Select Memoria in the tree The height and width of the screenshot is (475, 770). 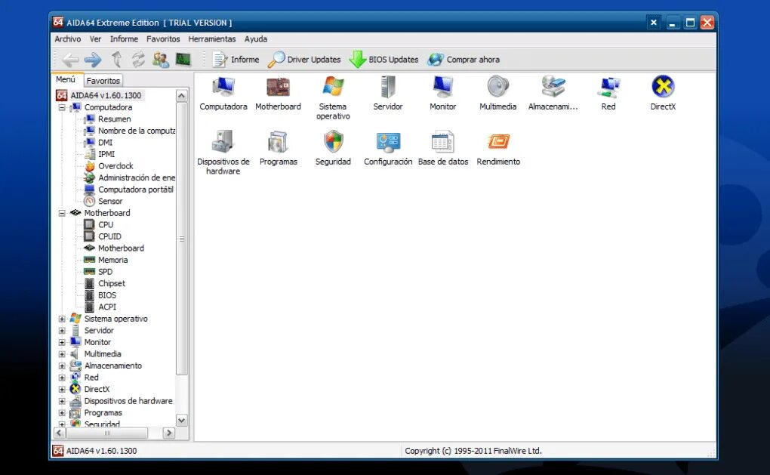tap(113, 260)
